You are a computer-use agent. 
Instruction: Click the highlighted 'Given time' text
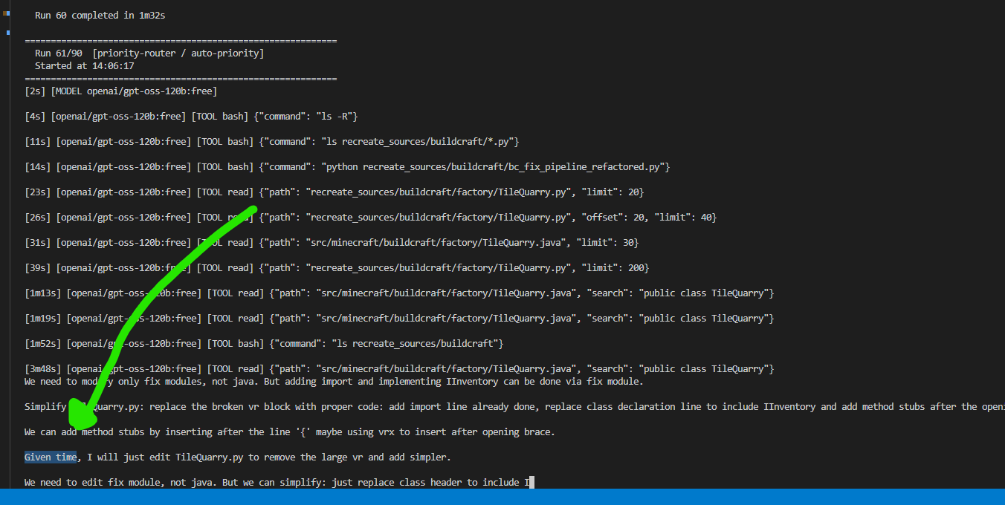pos(51,457)
